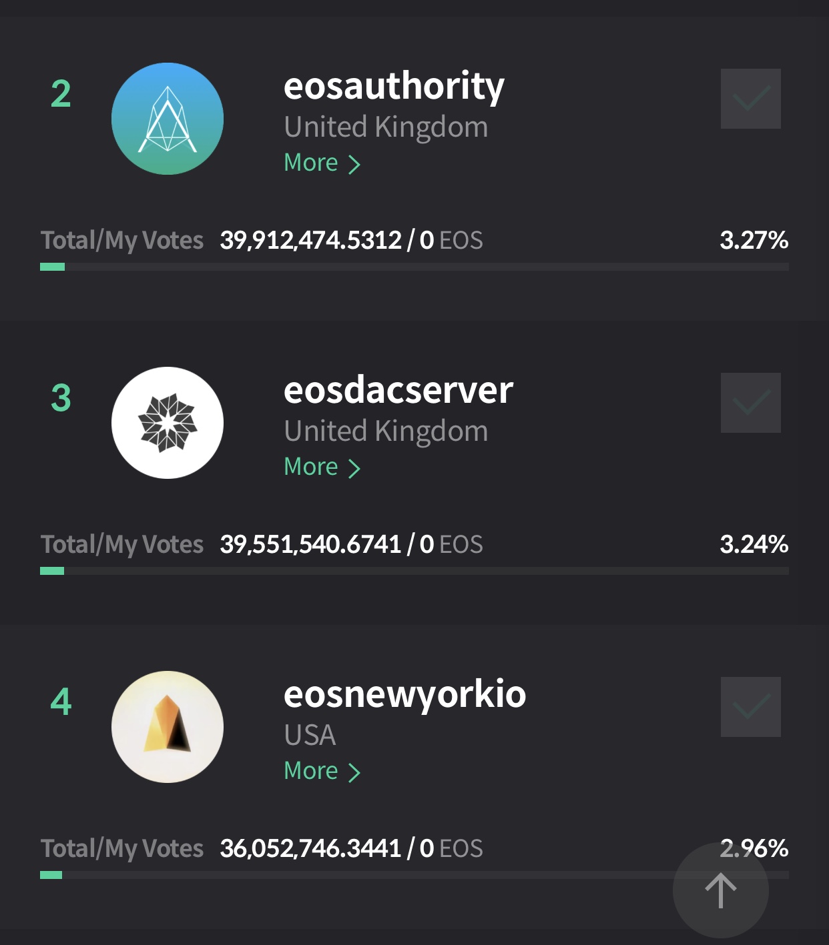The height and width of the screenshot is (945, 829).
Task: Expand More details under eosdacserver
Action: pos(322,467)
